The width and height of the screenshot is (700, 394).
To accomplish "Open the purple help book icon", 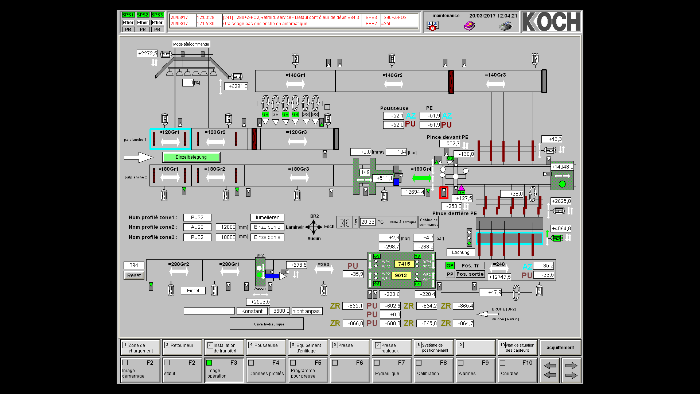I will tap(469, 26).
